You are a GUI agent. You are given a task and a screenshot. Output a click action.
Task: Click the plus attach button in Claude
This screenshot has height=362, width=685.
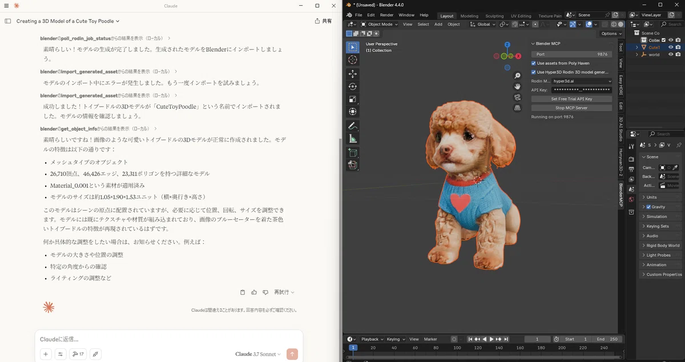pos(46,354)
